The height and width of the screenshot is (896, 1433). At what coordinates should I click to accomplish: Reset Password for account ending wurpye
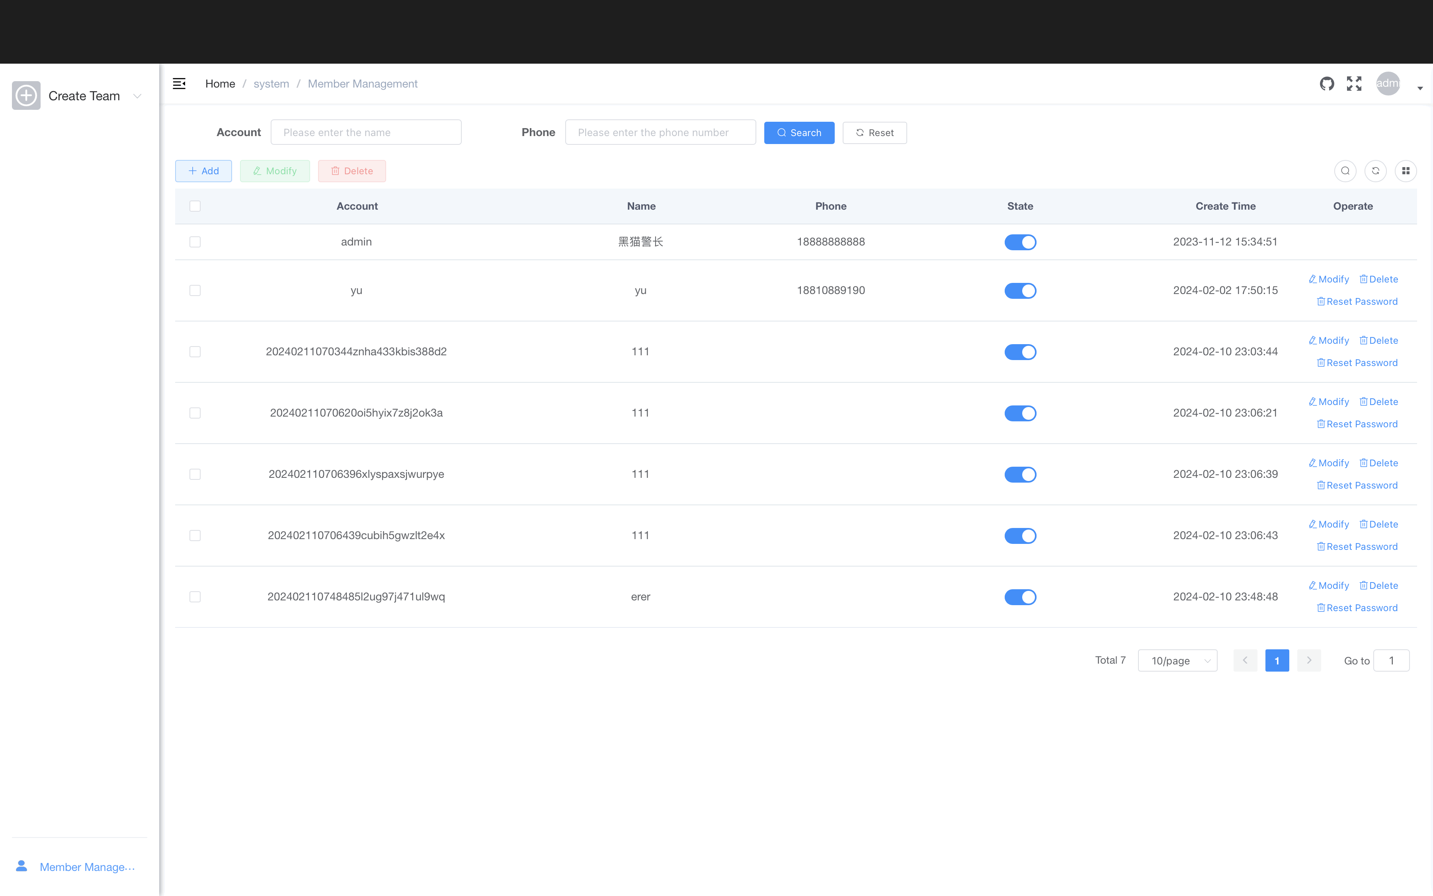[x=1357, y=485]
